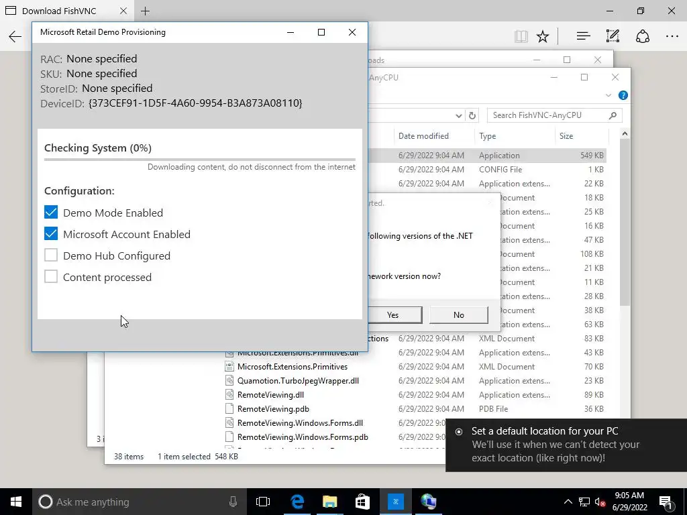Select RemoteViewing.Windows.Forms.pdb file
The image size is (687, 515).
click(303, 437)
